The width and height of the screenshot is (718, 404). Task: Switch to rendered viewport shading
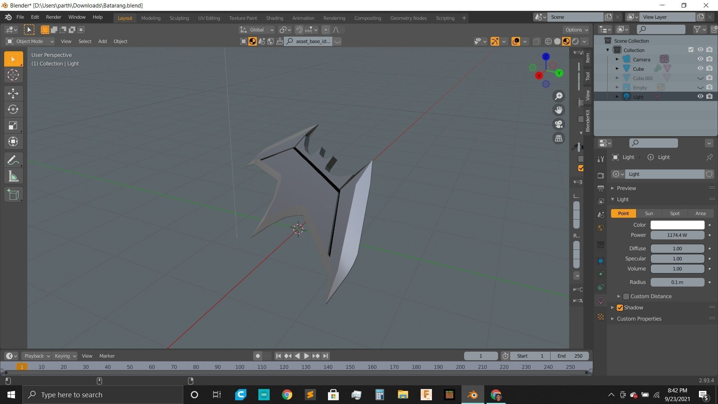click(576, 42)
